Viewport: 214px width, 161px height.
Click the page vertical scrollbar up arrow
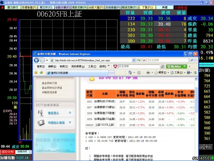pyautogui.click(x=196, y=79)
